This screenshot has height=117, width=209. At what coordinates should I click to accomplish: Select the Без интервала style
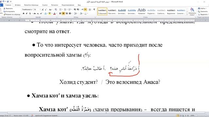(112, 11)
